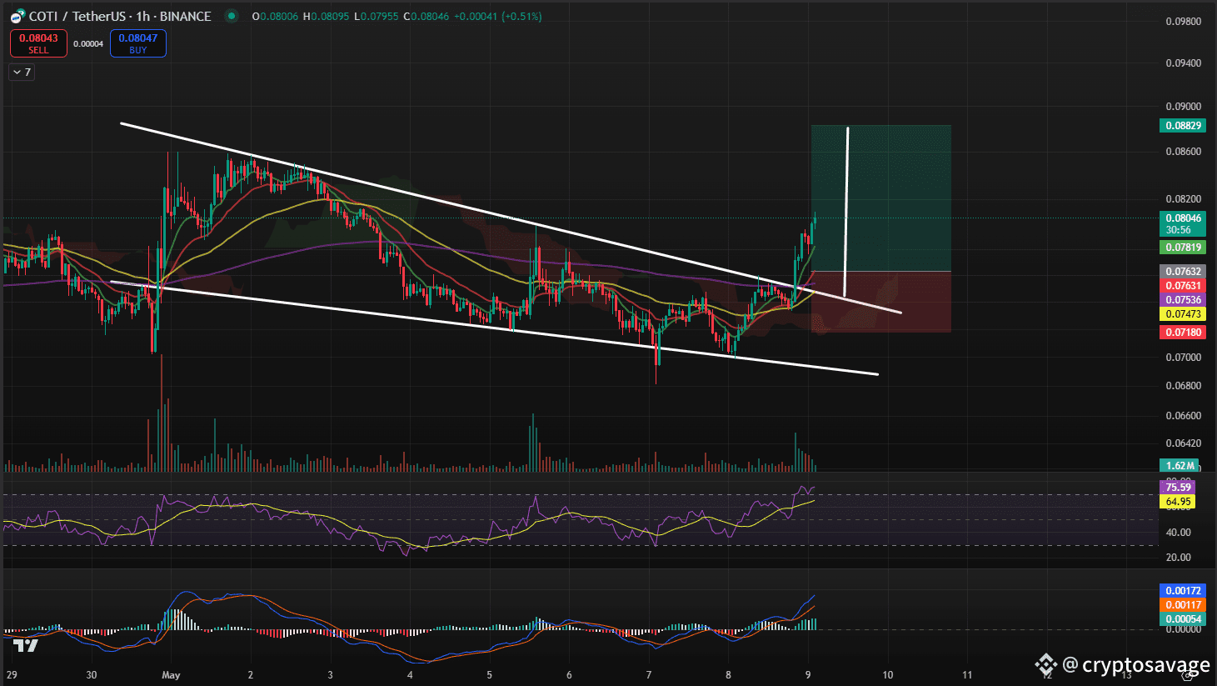The width and height of the screenshot is (1217, 686).
Task: Open chart settings hexagon gear icon
Action: 1189,676
